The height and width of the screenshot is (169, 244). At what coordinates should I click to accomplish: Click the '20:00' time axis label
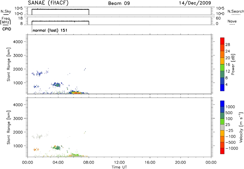[181, 163]
